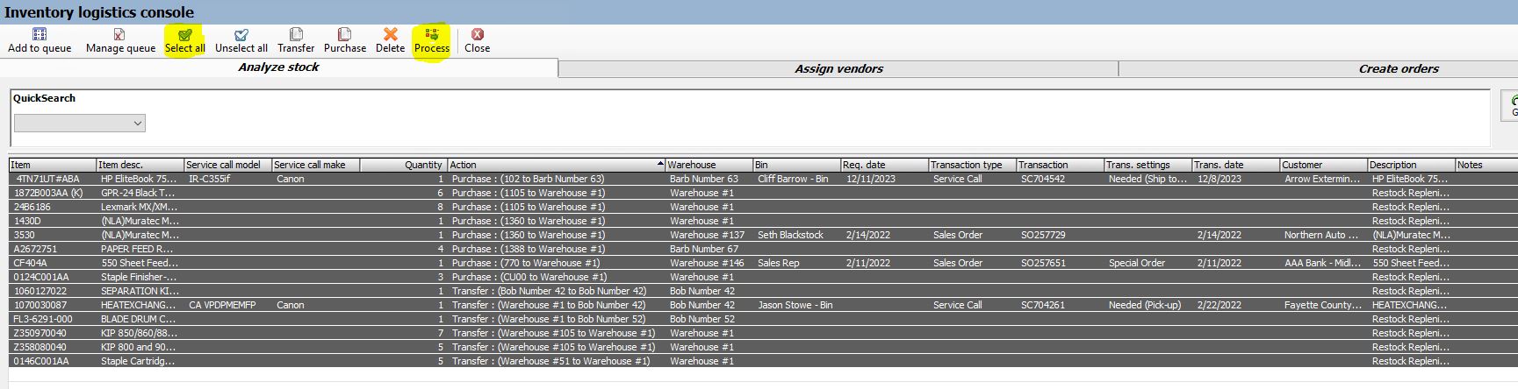
Task: Click the Bin column header
Action: coord(796,165)
